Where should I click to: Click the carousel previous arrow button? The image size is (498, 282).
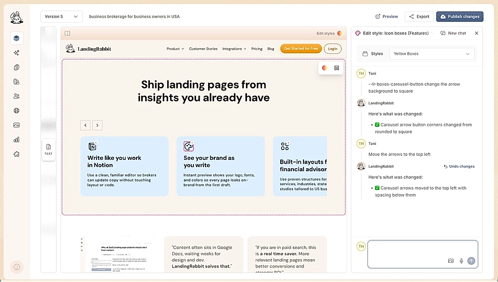85,125
